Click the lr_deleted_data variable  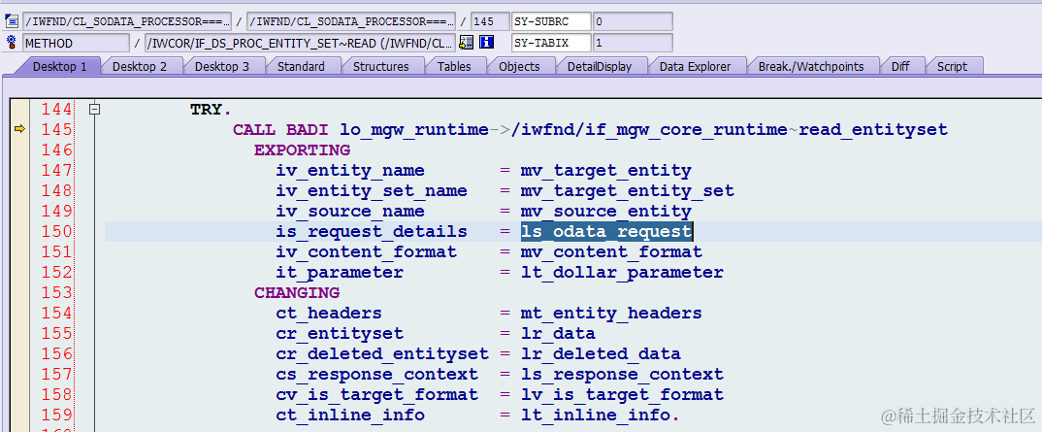pyautogui.click(x=601, y=353)
